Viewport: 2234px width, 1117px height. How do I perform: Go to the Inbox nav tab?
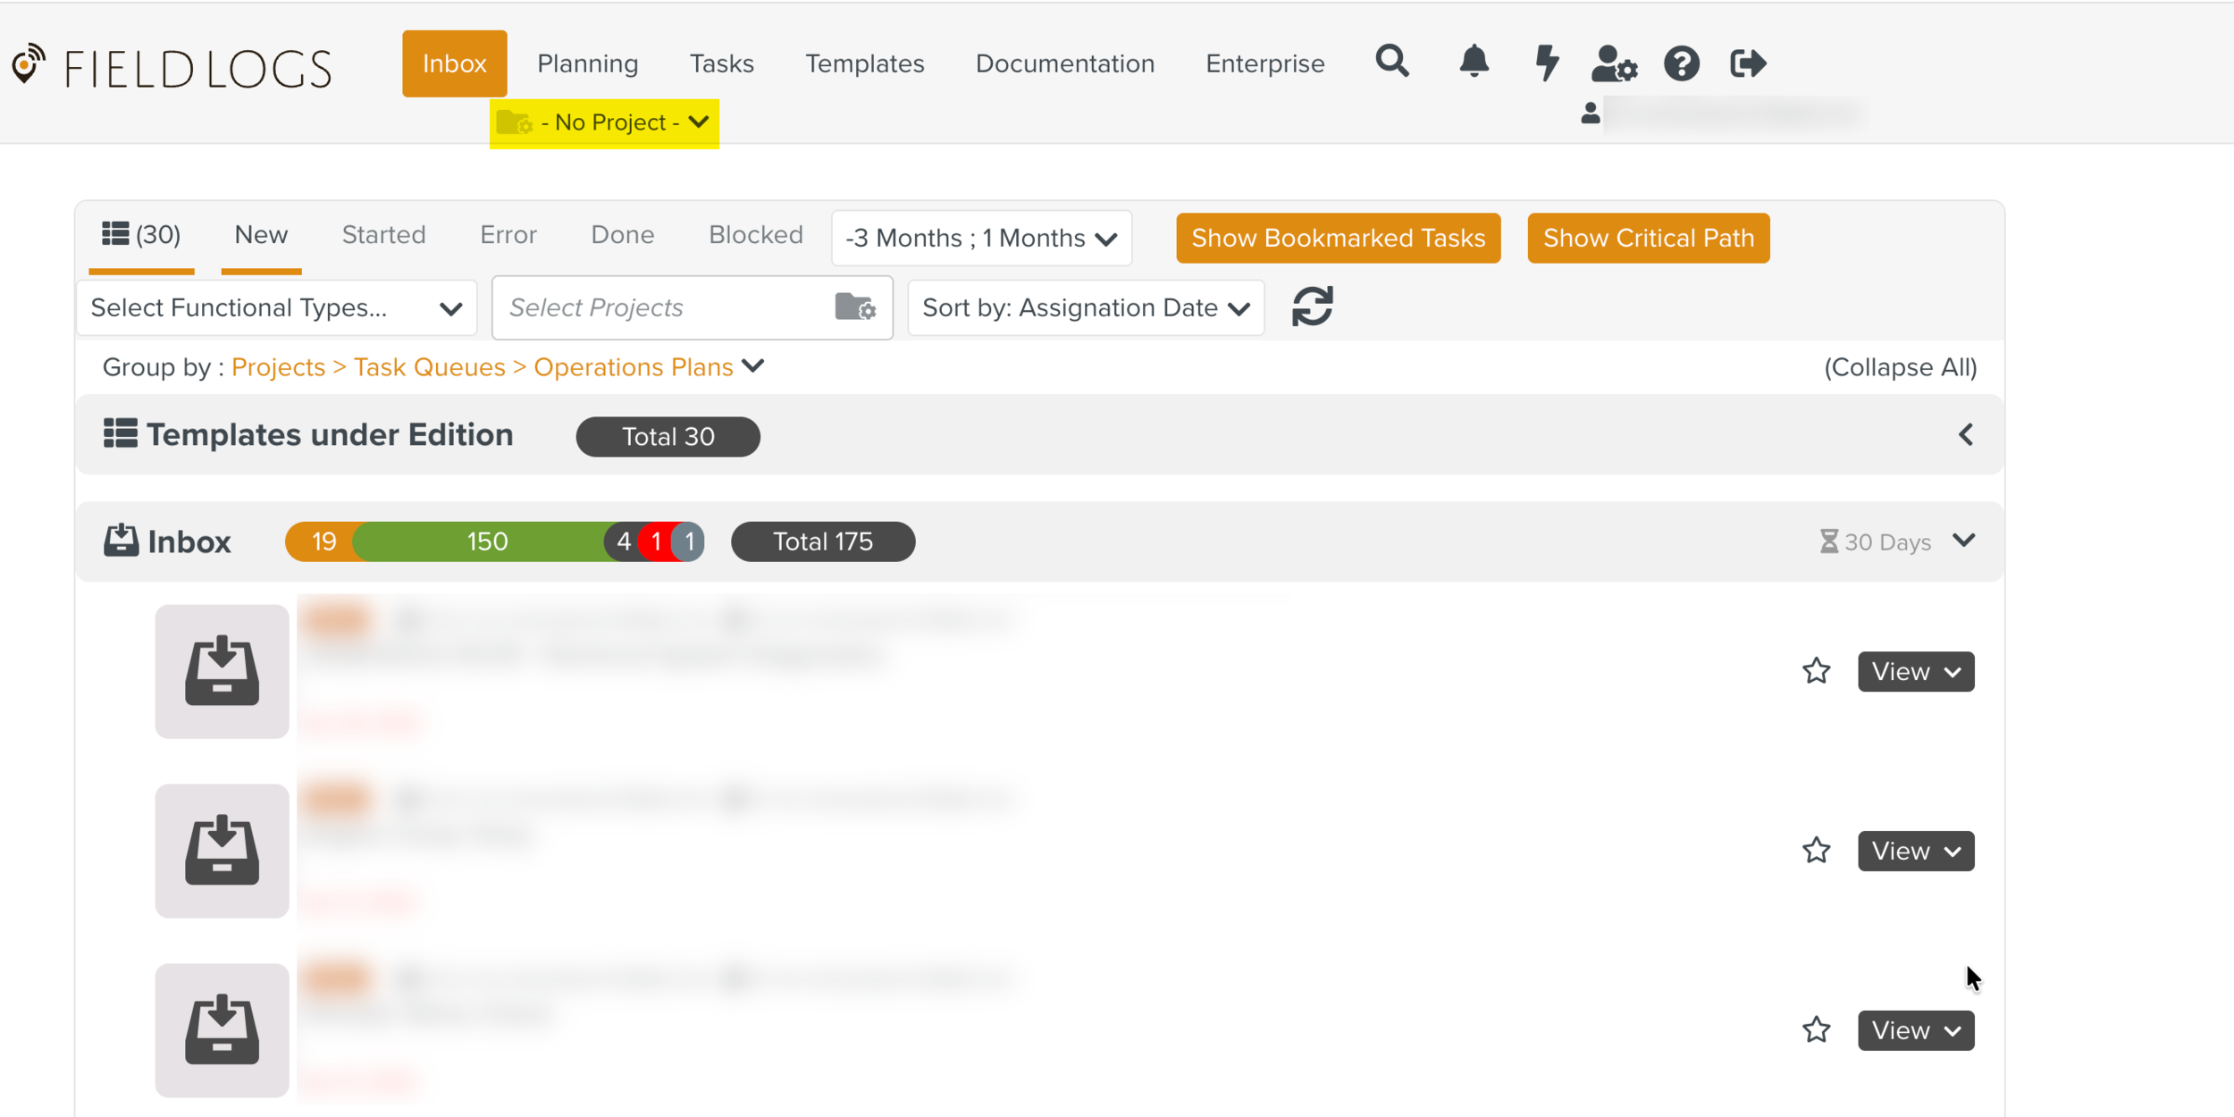(454, 63)
